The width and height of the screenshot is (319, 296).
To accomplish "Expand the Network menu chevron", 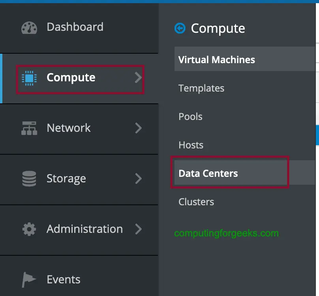I will pyautogui.click(x=138, y=128).
